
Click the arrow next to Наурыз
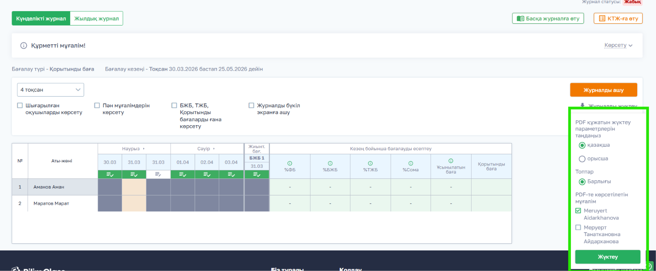coord(144,148)
